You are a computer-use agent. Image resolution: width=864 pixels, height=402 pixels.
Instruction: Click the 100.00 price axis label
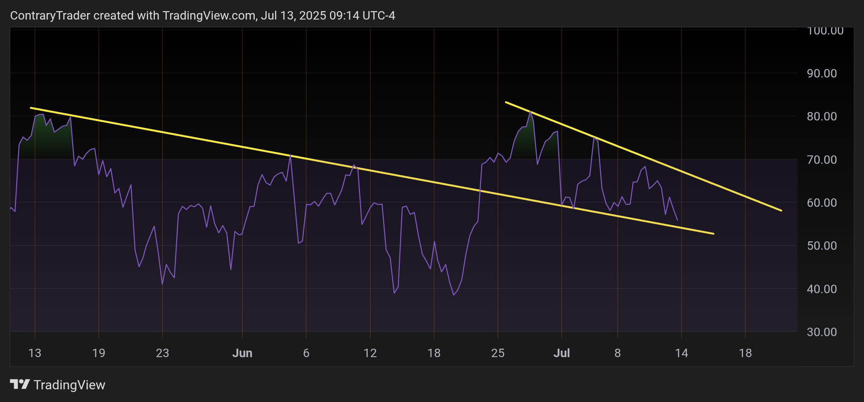click(825, 31)
